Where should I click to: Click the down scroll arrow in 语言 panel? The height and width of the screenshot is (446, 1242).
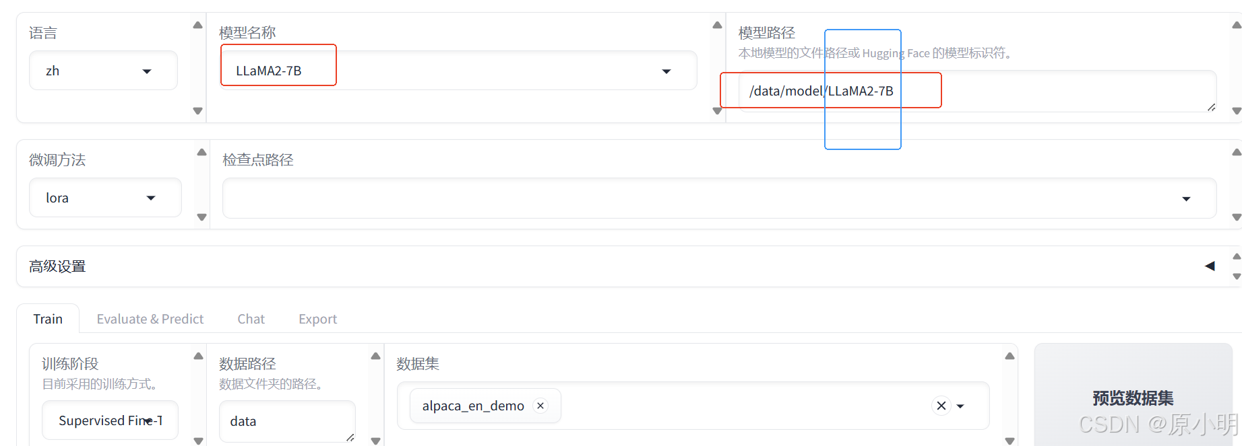click(197, 111)
